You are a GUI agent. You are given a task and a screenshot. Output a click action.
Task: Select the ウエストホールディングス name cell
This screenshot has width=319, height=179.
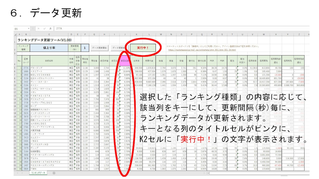(x=49, y=165)
